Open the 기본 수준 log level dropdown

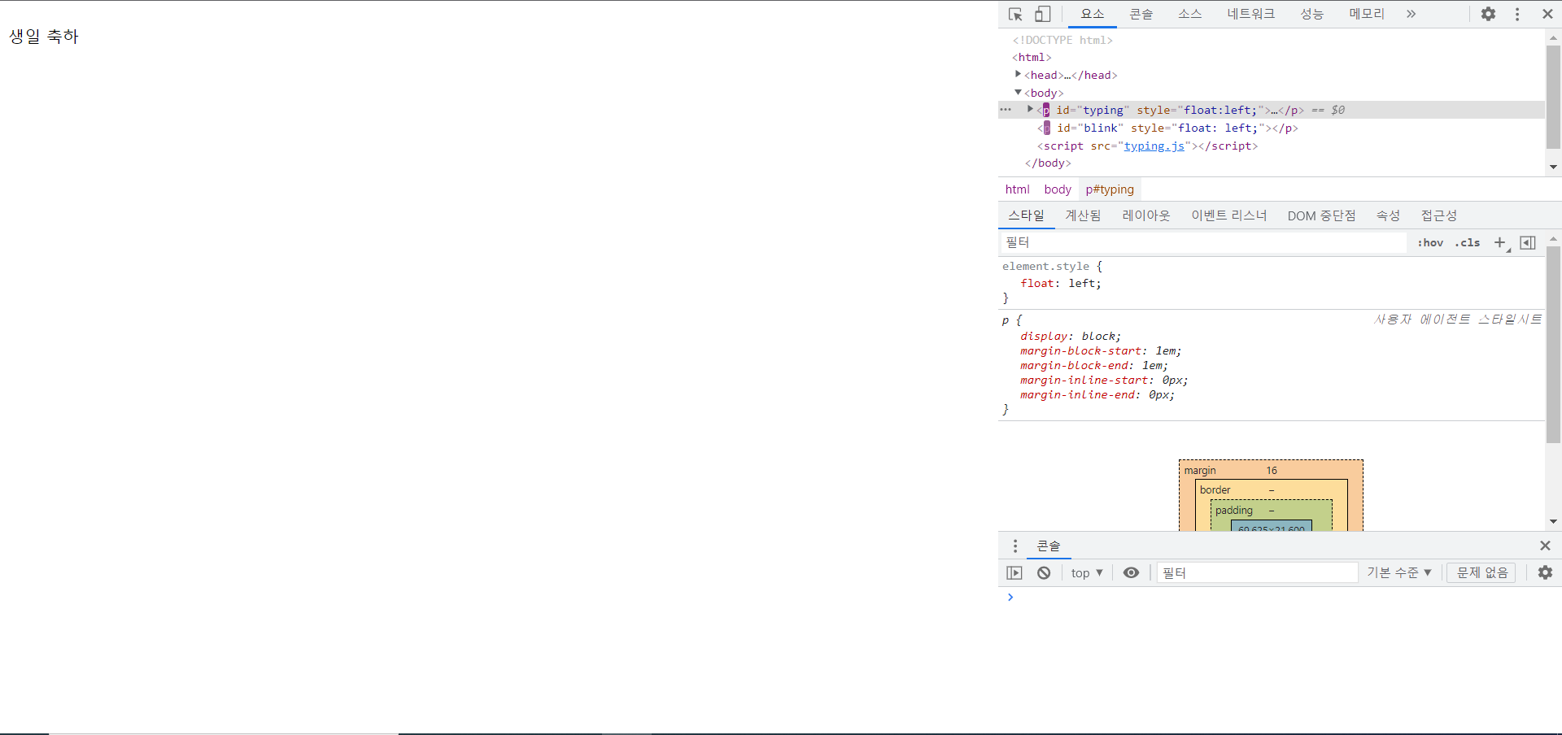click(x=1398, y=573)
